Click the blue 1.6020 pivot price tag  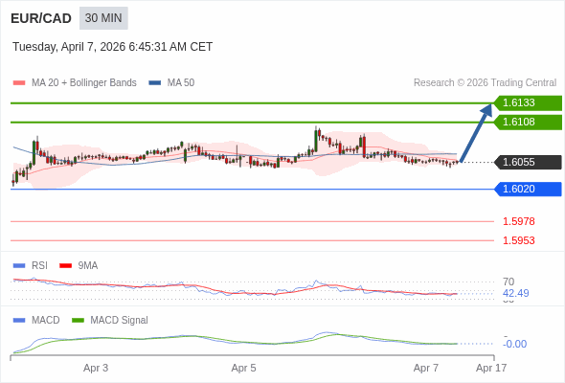528,190
